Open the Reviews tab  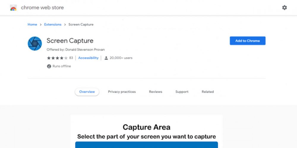pyautogui.click(x=156, y=92)
